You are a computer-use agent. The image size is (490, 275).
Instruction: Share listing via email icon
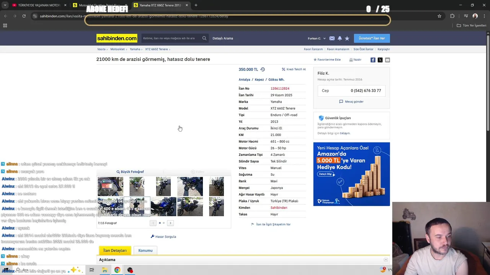[x=387, y=60]
